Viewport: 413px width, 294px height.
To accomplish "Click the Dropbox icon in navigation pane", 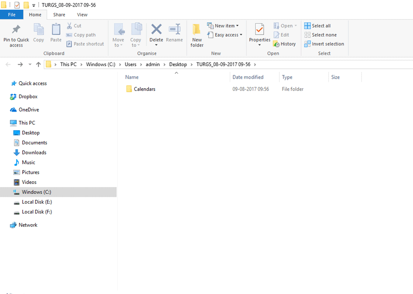I will click(x=13, y=97).
